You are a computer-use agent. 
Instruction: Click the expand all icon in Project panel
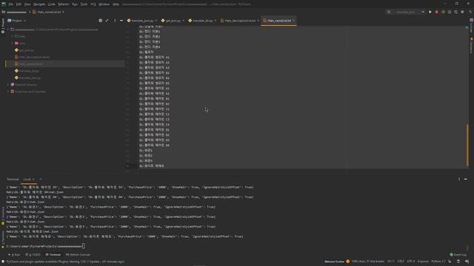pyautogui.click(x=107, y=21)
